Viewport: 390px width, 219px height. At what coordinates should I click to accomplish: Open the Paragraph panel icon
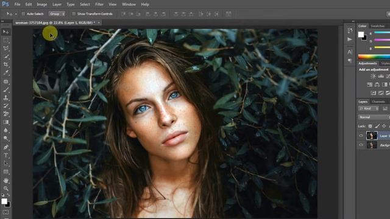(350, 61)
